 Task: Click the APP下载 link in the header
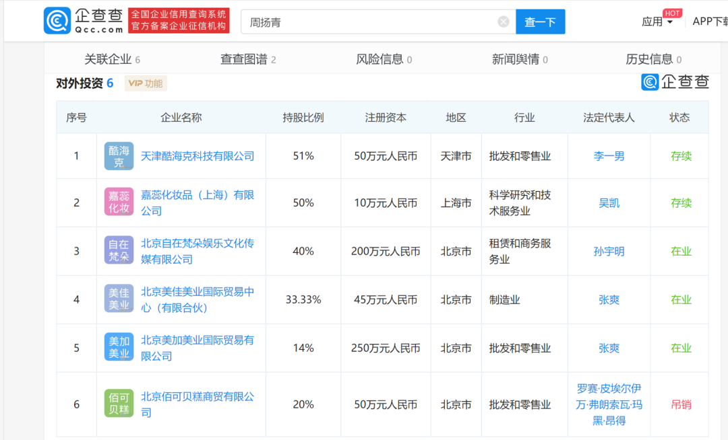(710, 22)
